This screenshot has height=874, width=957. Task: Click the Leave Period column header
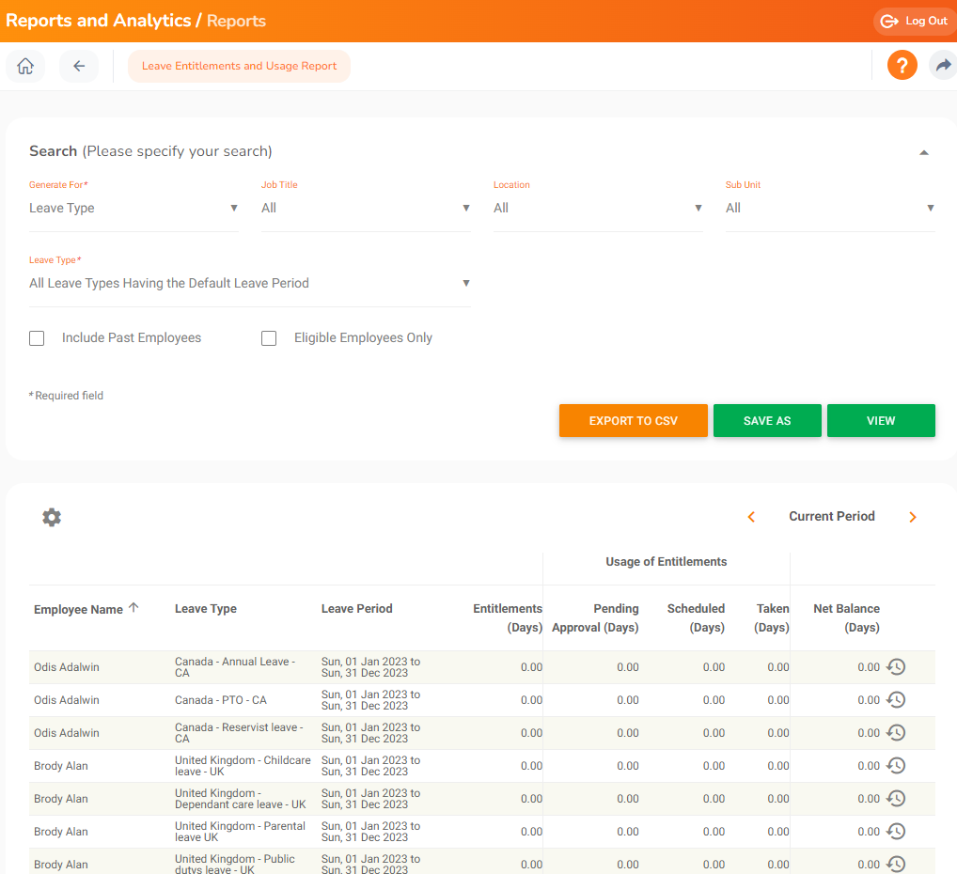[x=357, y=608]
